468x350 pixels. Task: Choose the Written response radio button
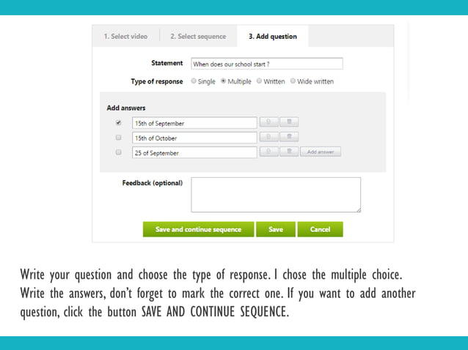point(259,81)
